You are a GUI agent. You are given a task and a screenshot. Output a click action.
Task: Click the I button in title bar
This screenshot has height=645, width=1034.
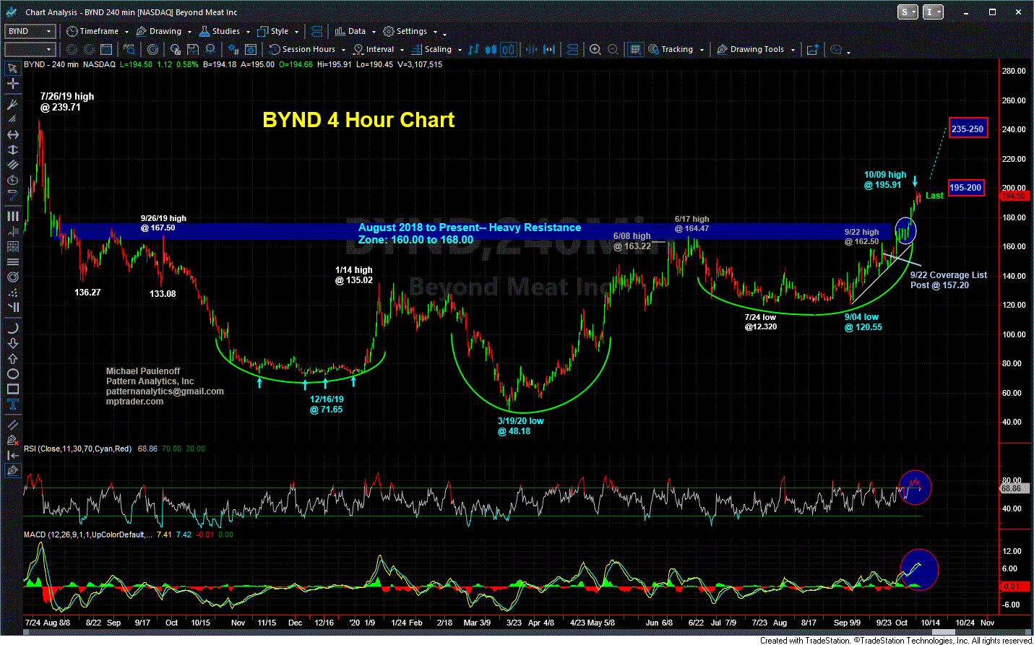tap(933, 12)
